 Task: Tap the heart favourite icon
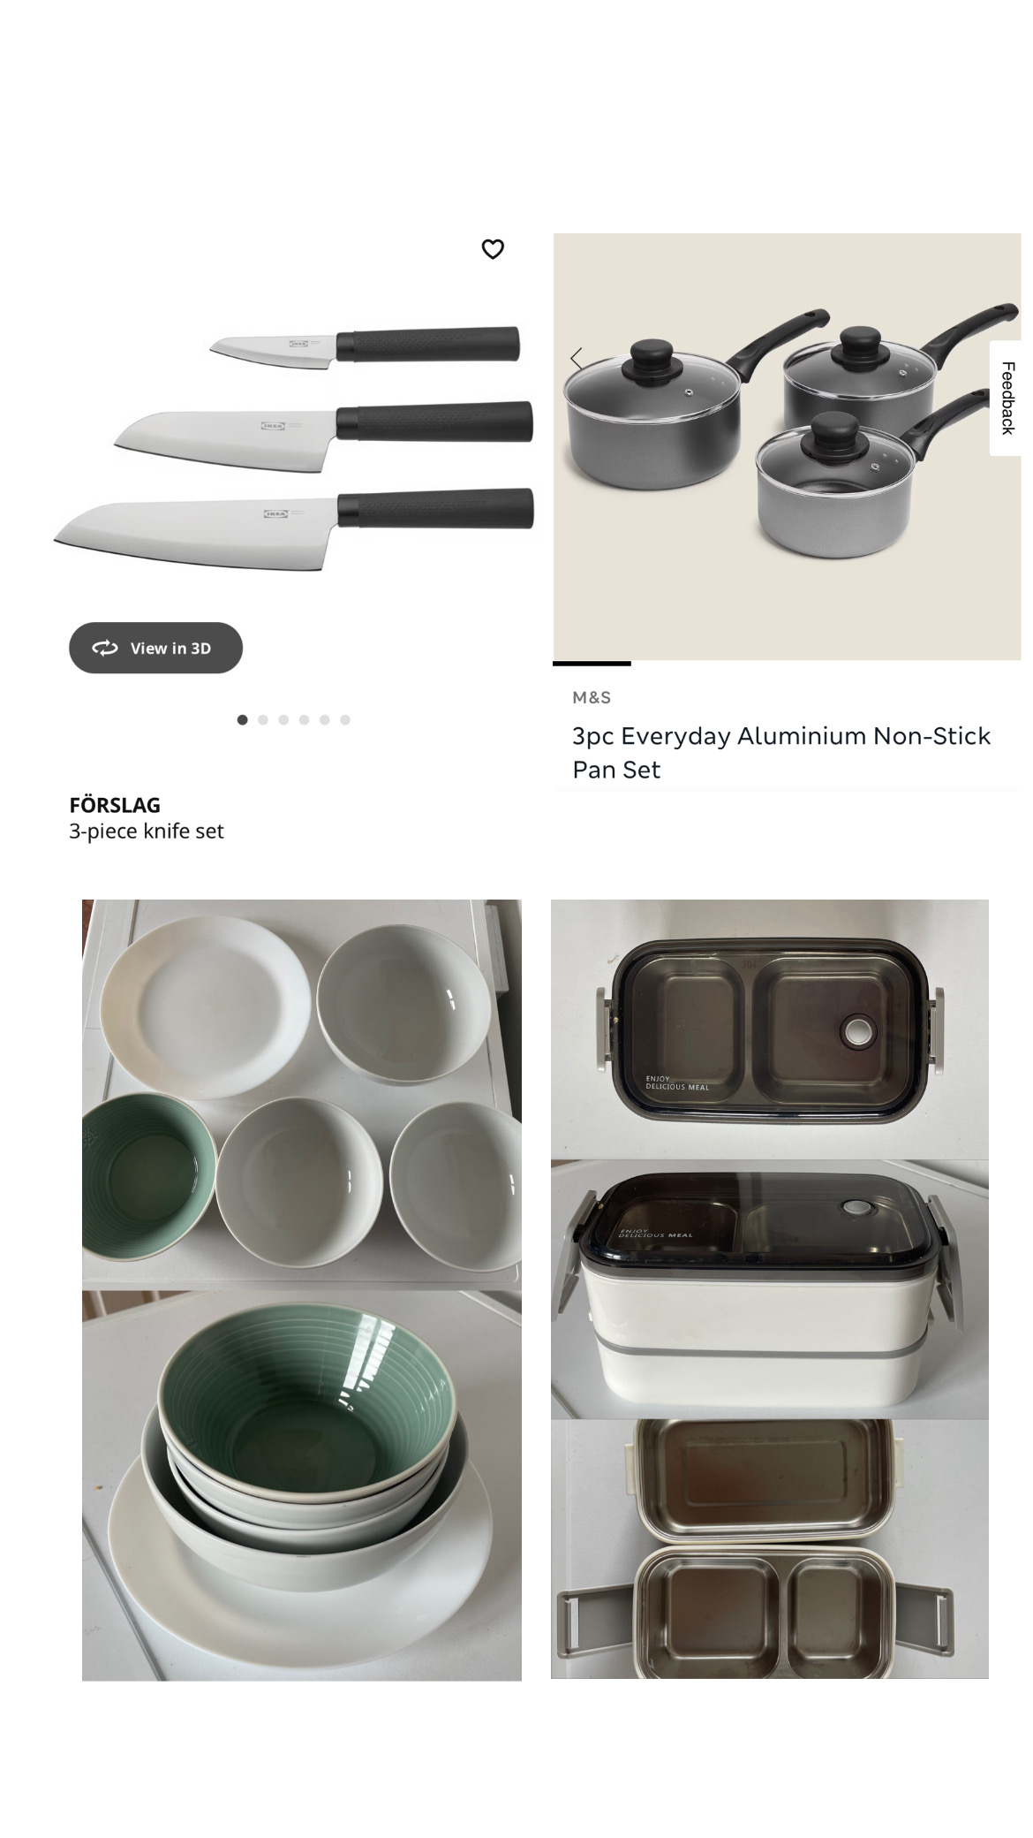coord(493,249)
